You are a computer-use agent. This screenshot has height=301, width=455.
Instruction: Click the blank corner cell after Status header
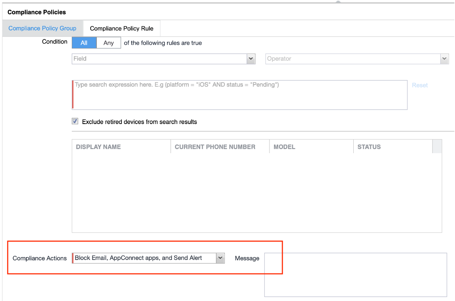coord(437,147)
